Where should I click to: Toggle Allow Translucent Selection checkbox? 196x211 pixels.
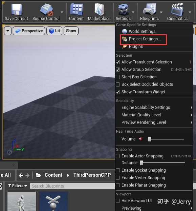point(118,62)
